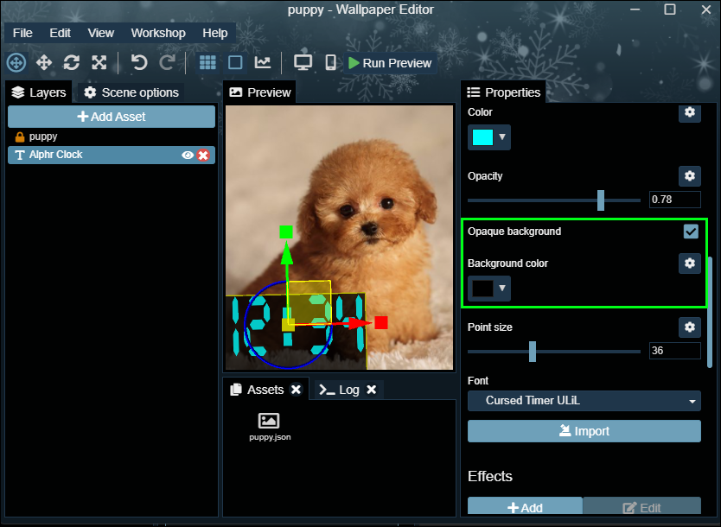Click the Add effect button
Image resolution: width=721 pixels, height=527 pixels.
(x=525, y=506)
